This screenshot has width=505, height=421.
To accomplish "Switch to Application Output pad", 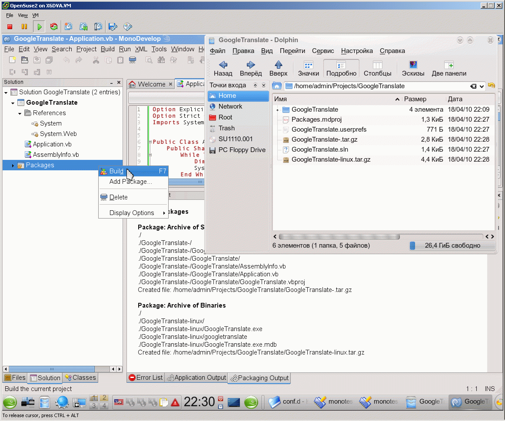I will pos(196,378).
